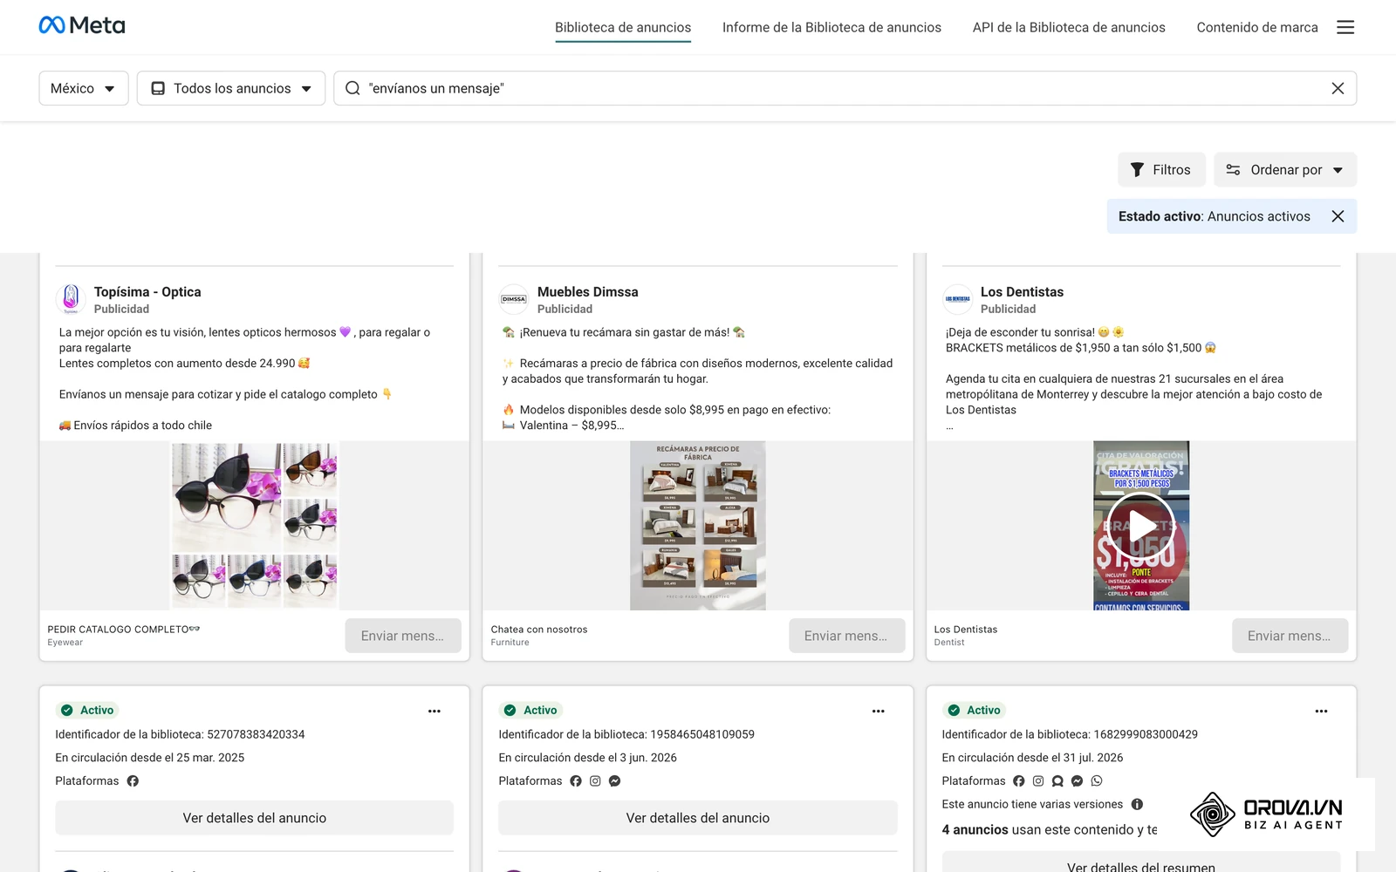Click the search field with "envíanos un mensaje"
The image size is (1396, 872).
click(x=845, y=88)
